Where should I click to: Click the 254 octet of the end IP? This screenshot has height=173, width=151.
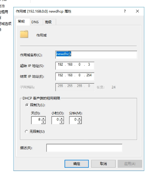[89, 75]
